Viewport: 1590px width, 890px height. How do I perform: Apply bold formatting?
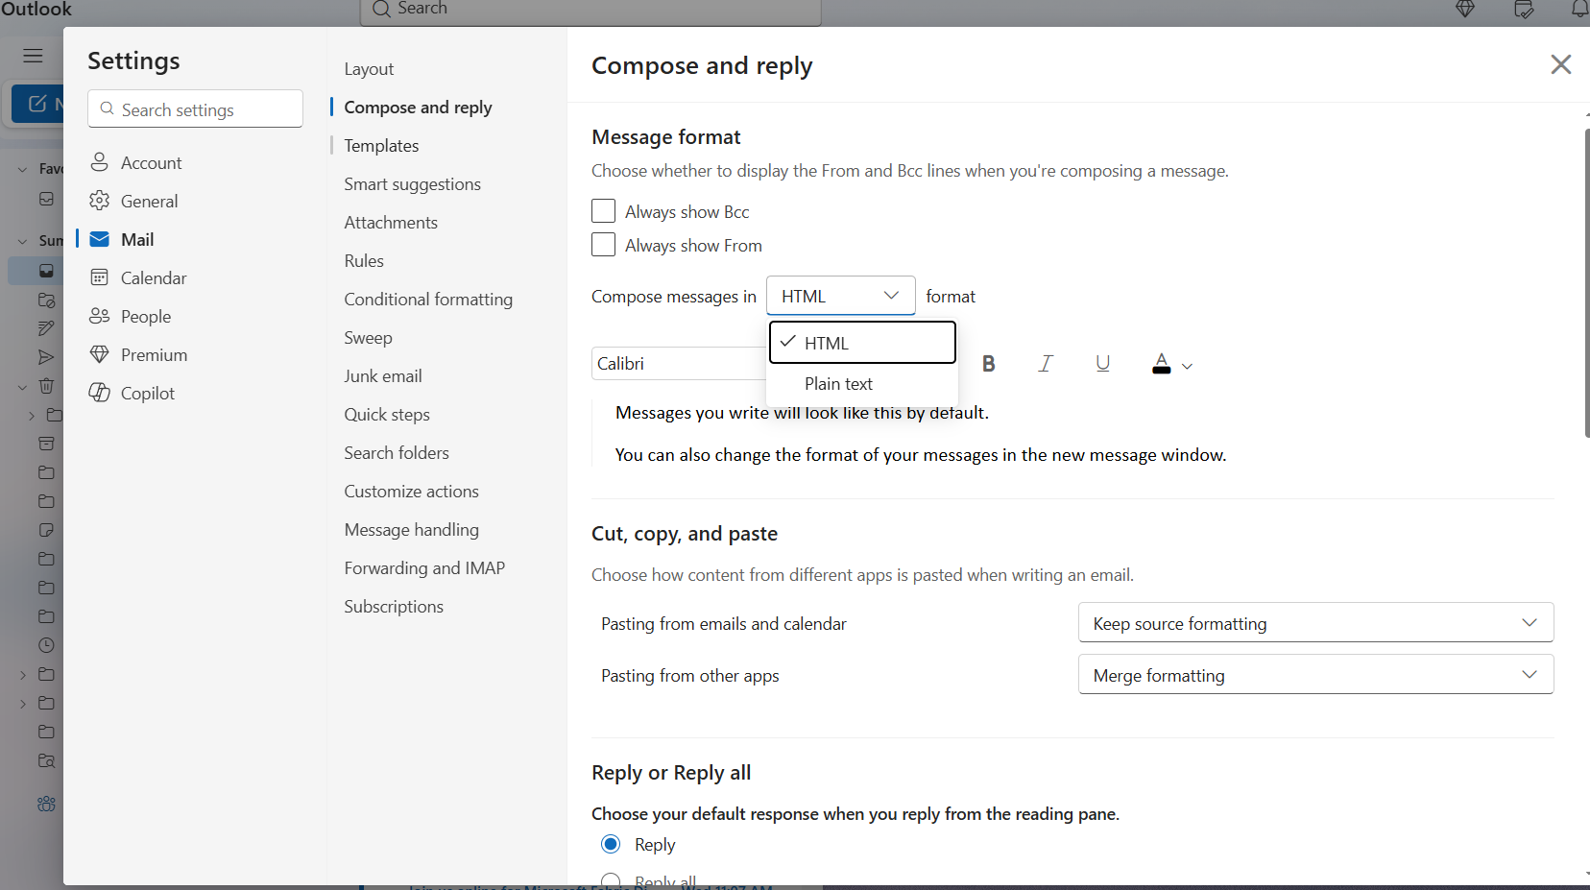[x=989, y=363]
